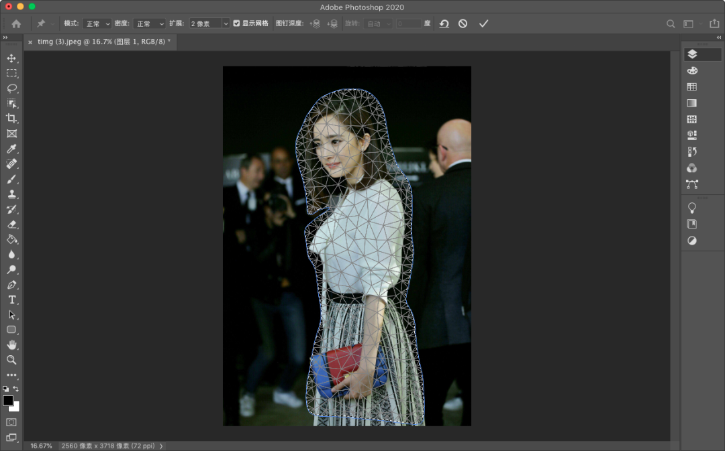Select the Blur tool

click(x=11, y=255)
